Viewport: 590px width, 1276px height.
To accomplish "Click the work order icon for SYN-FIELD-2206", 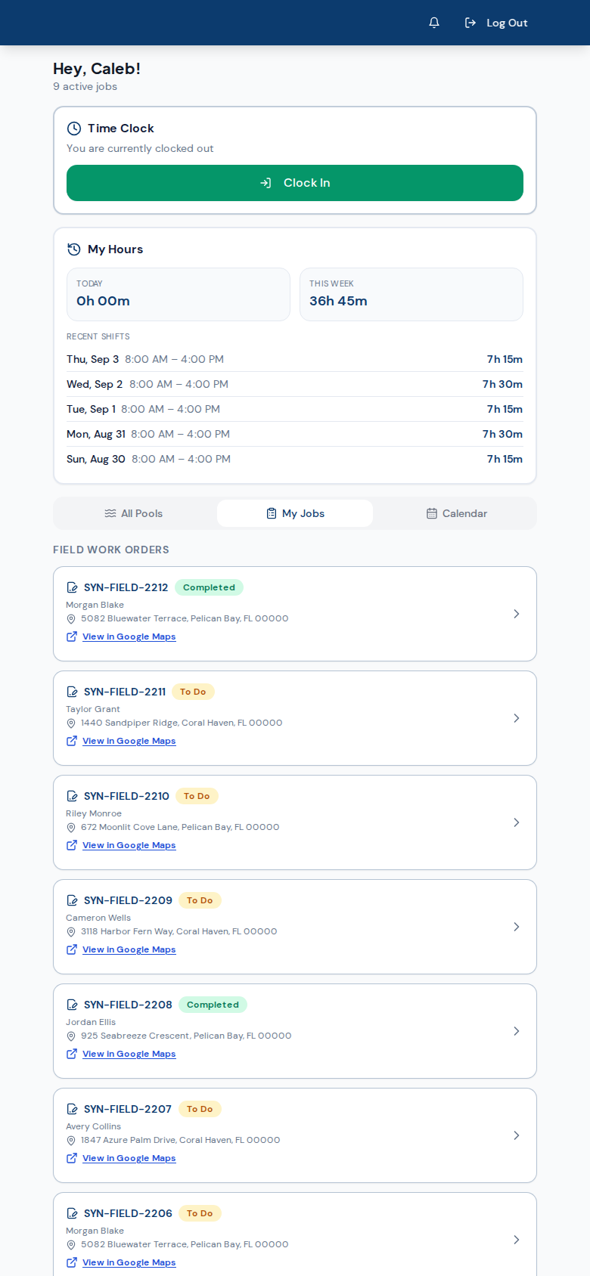I will 73,1213.
